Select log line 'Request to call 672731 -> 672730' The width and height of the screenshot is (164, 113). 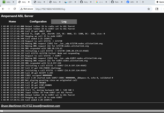pyautogui.click(x=31, y=41)
